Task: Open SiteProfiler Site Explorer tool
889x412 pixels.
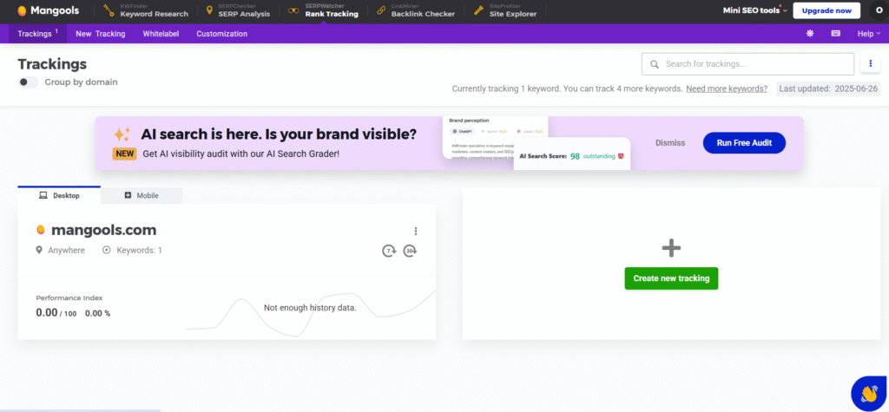Action: click(506, 10)
